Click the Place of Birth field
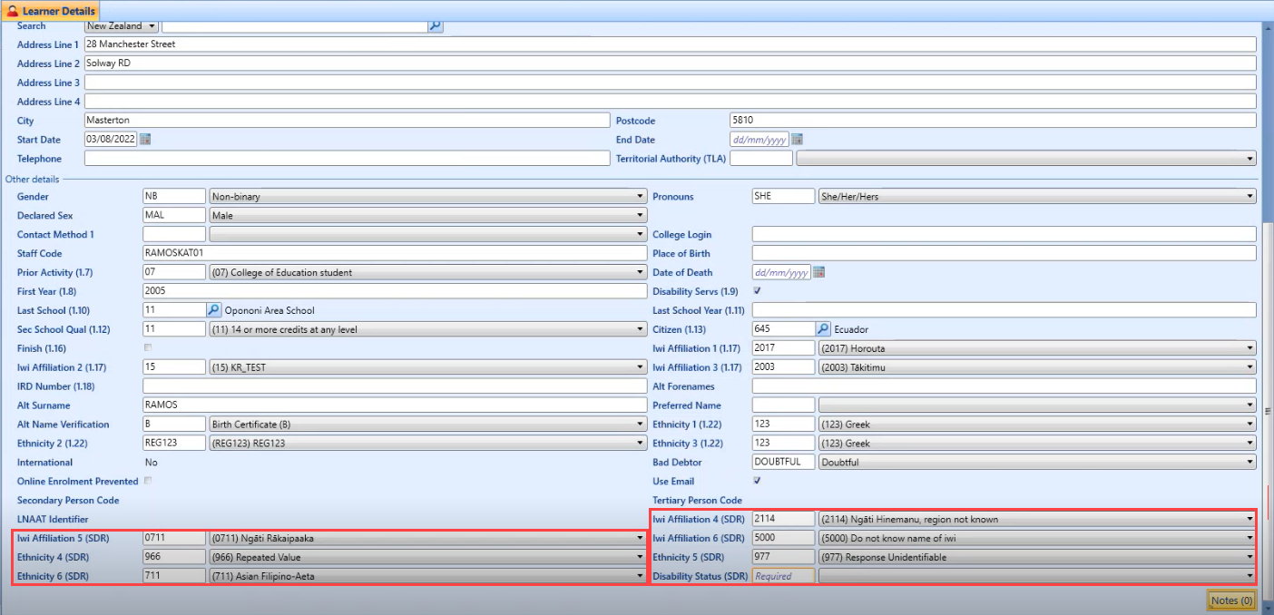The width and height of the screenshot is (1274, 615). pyautogui.click(x=1004, y=253)
